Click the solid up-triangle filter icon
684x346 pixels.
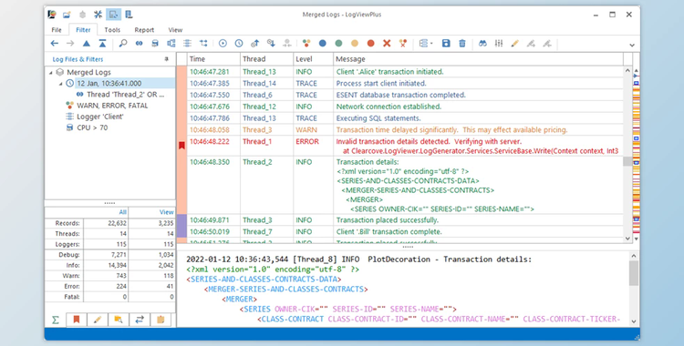click(87, 43)
